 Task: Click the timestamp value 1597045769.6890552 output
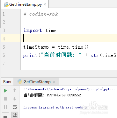[64, 95]
